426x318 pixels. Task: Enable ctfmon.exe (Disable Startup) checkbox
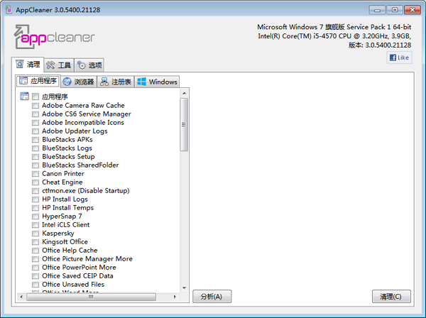[35, 191]
